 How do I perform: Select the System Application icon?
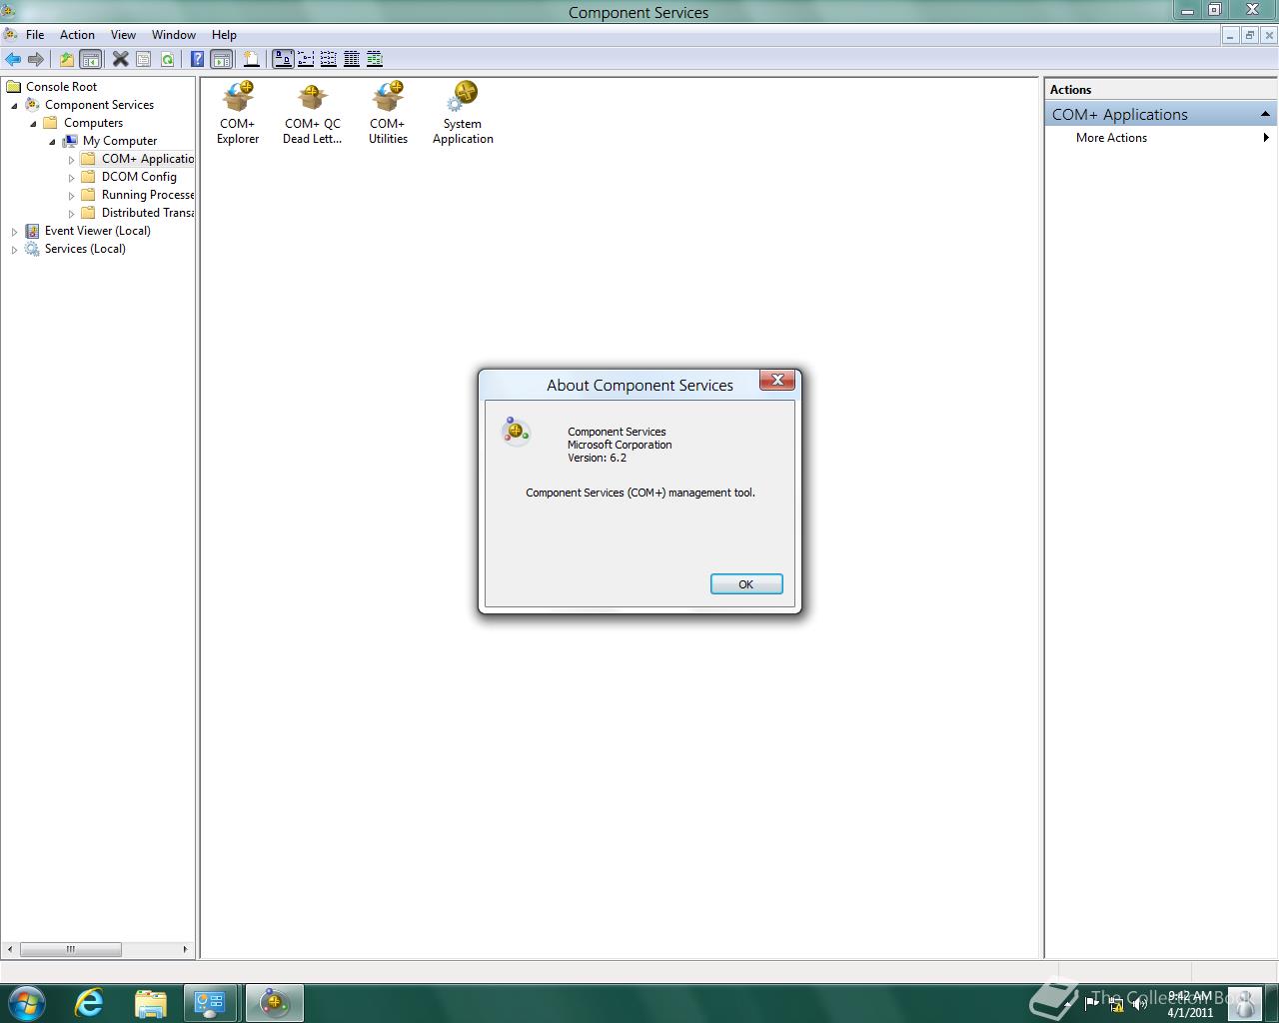tap(463, 113)
